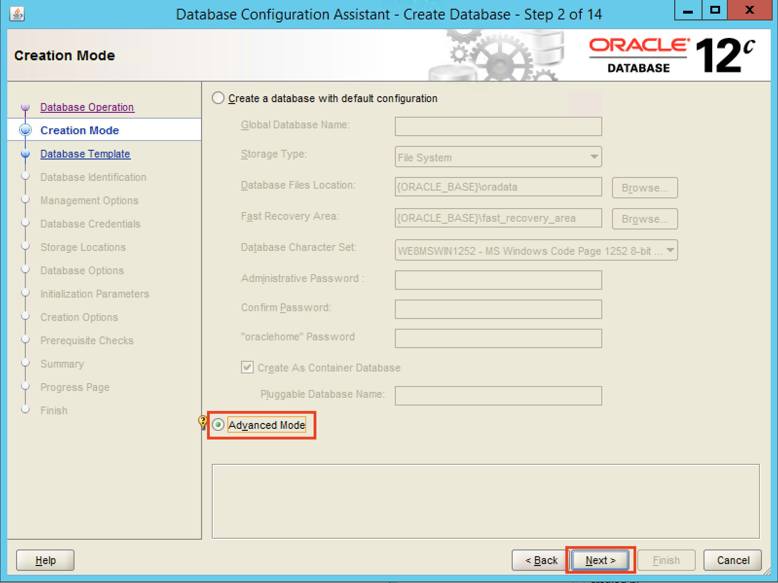
Task: Open the Storage Type dropdown
Action: (x=498, y=157)
